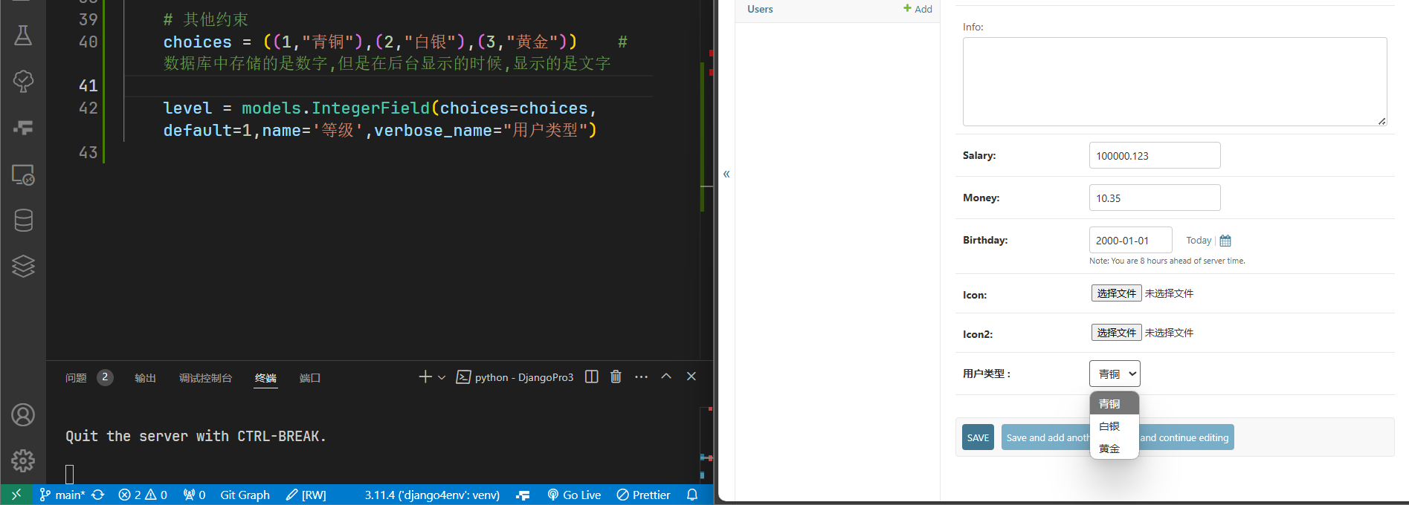1409x505 pixels.
Task: Open the Birthday calendar picker icon
Action: 1225,241
